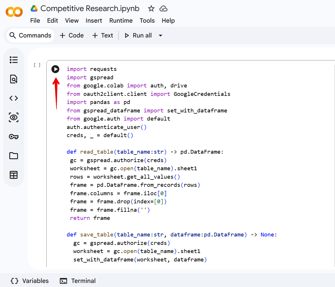335x287 pixels.
Task: Open the Tools menu
Action: 147,21
